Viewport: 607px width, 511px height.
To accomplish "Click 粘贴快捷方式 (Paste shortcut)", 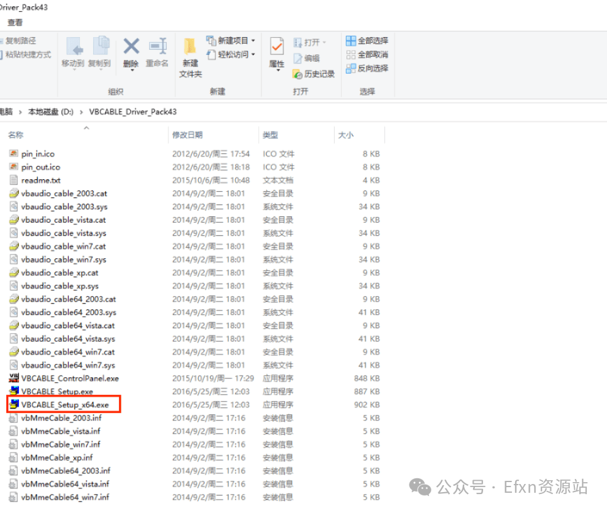I will pyautogui.click(x=28, y=54).
